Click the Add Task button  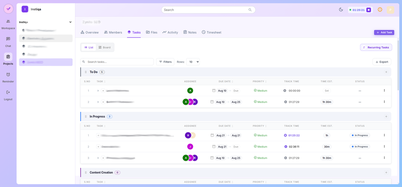click(x=384, y=32)
